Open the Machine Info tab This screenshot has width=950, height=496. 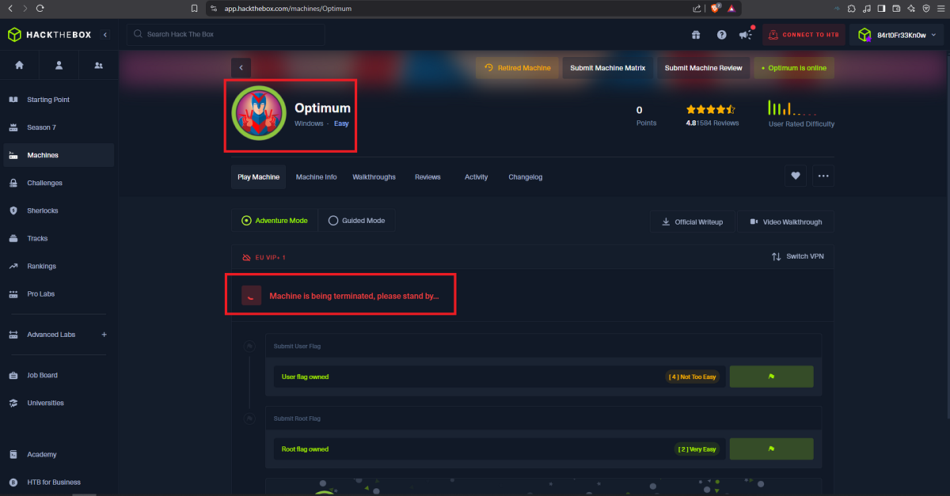316,177
